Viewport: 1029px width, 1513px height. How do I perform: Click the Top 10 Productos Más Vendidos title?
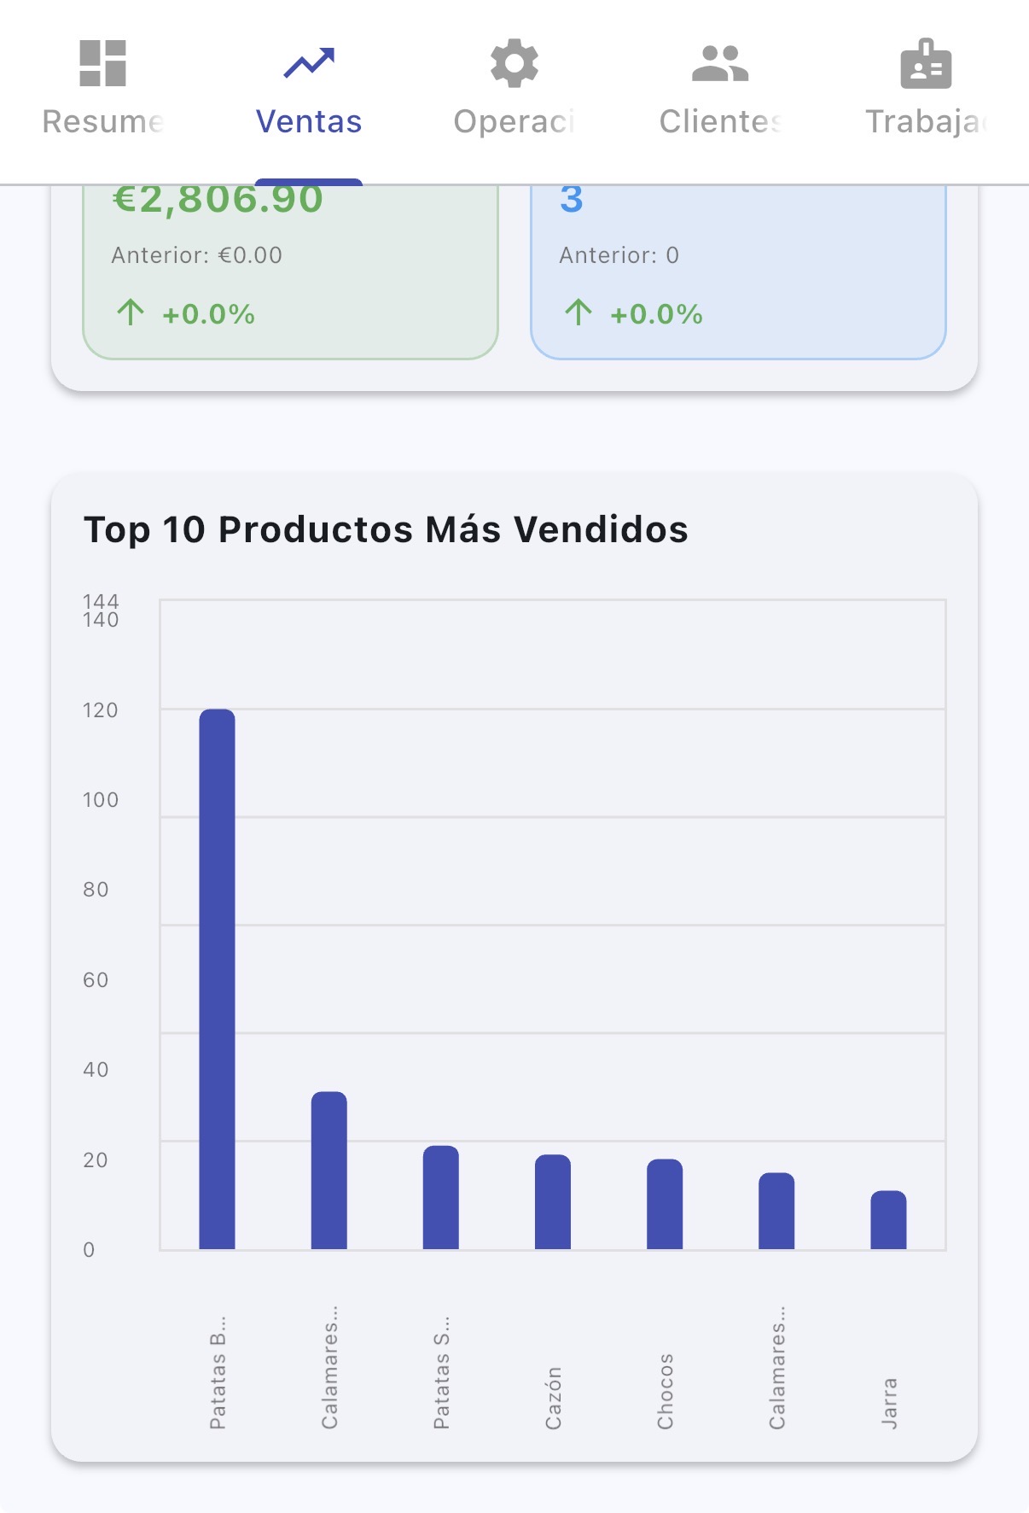386,529
